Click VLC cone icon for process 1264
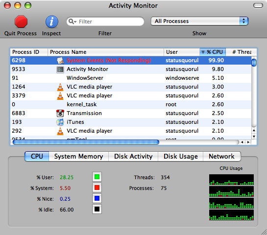Screen dimensions: 267x235 pos(60,87)
